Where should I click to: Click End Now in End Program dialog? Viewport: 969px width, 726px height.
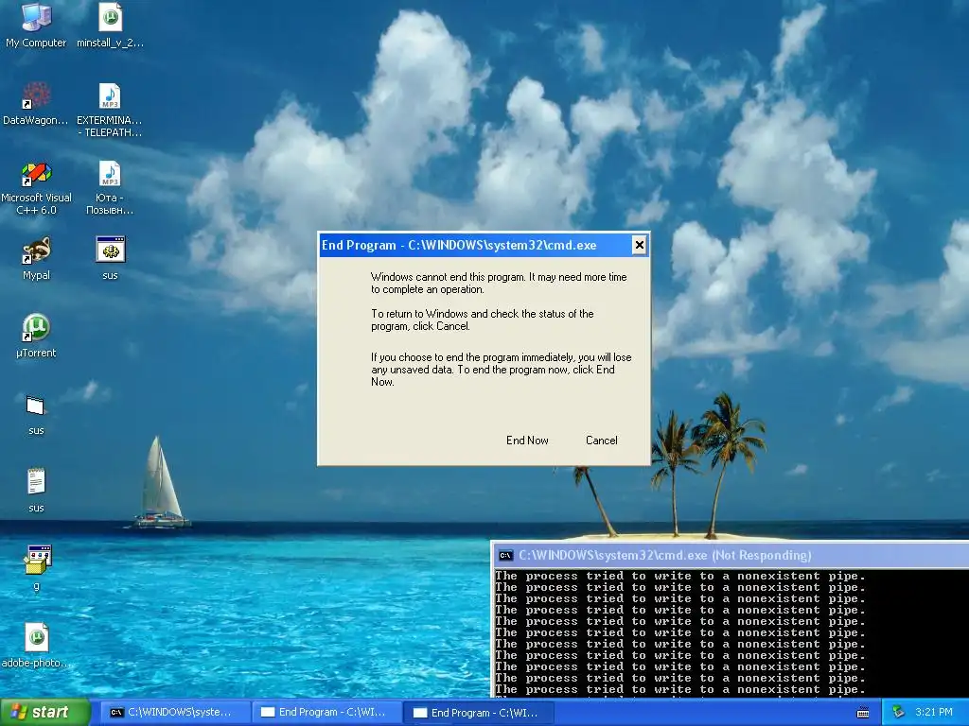(x=527, y=441)
